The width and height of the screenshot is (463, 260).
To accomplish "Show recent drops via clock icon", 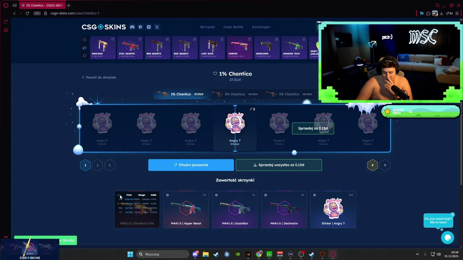I will pyautogui.click(x=84, y=40).
